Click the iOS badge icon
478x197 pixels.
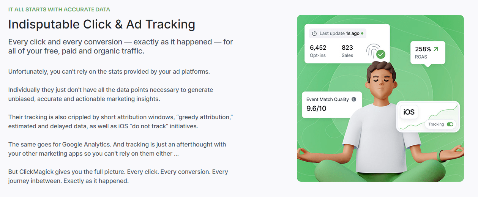click(x=409, y=112)
